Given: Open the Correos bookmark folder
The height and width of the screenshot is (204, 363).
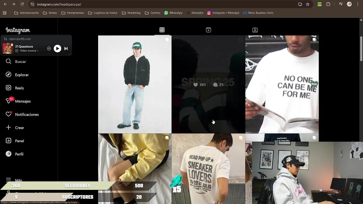Looking at the screenshot, I should click(153, 13).
